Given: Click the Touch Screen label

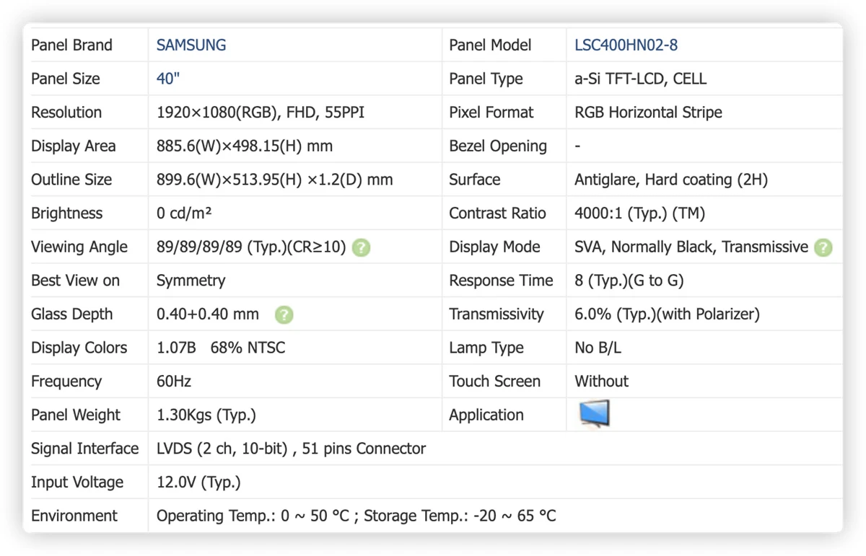Looking at the screenshot, I should [494, 381].
